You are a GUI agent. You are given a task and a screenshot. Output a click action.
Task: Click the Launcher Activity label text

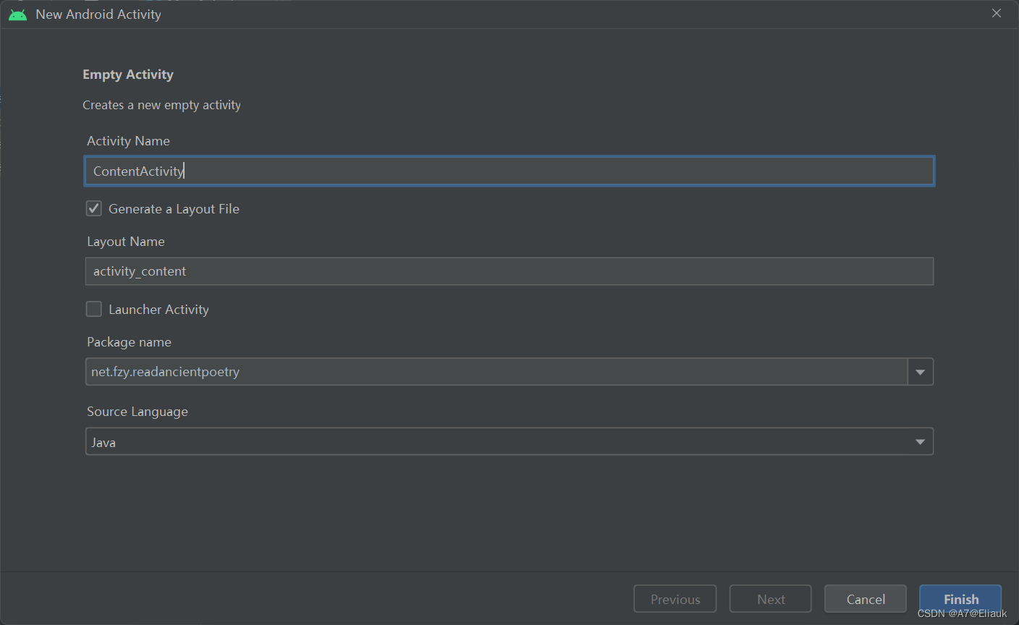(158, 310)
